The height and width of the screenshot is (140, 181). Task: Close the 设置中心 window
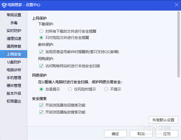tap(176, 5)
